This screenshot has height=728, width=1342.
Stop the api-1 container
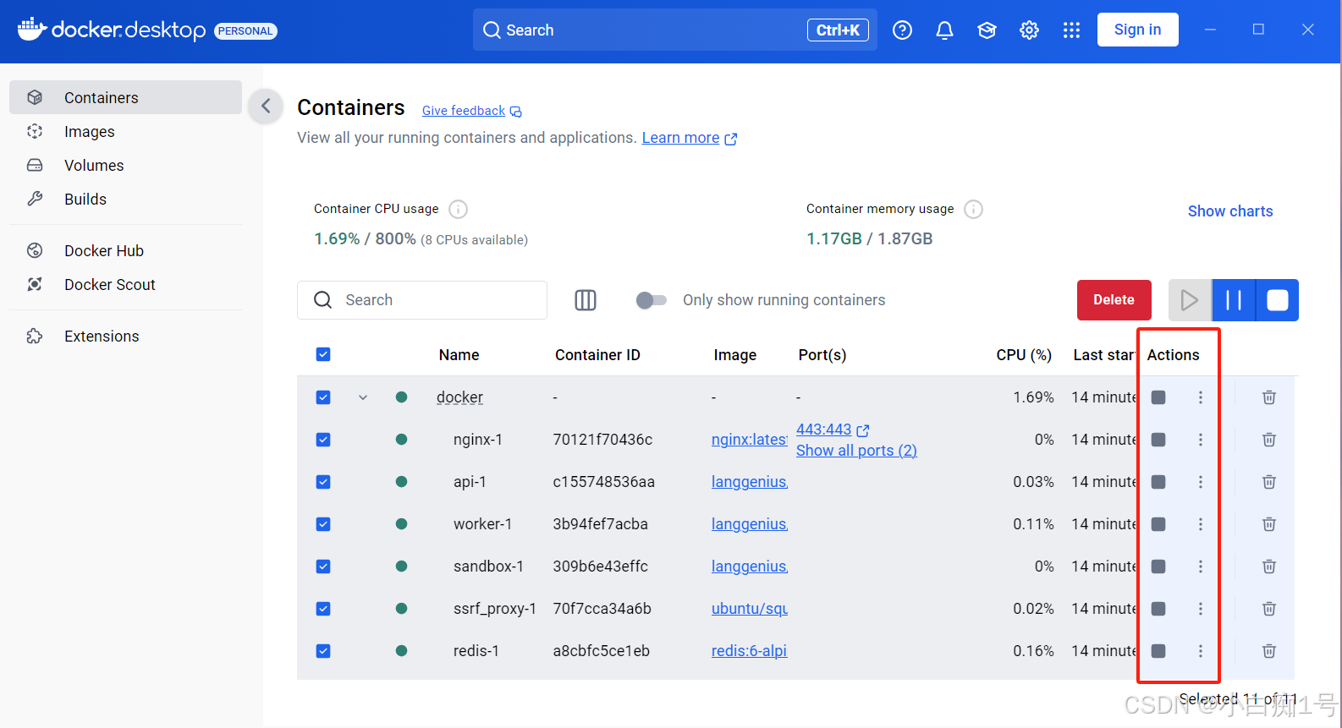[x=1159, y=482]
